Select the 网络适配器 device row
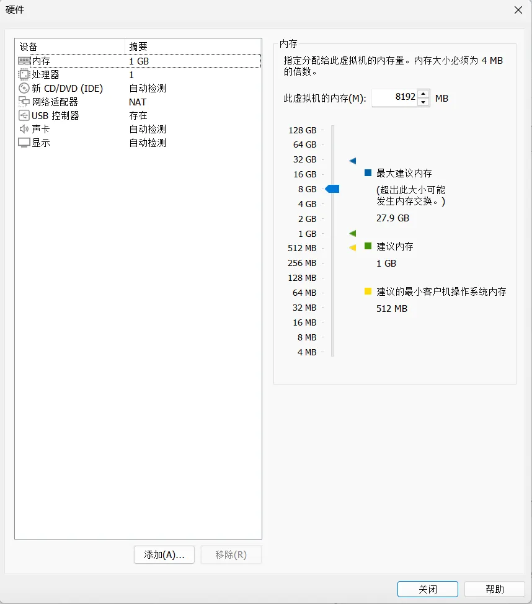The height and width of the screenshot is (604, 532). pos(138,102)
